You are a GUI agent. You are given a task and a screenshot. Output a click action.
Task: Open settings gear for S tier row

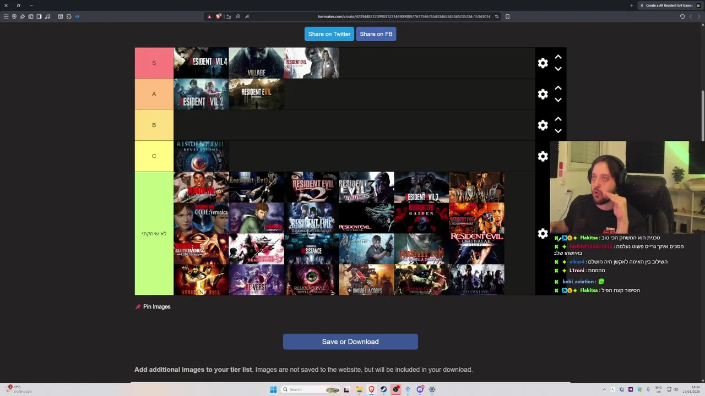coord(543,63)
